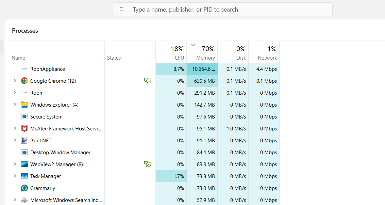The height and width of the screenshot is (205, 385).
Task: Click the Name column header
Action: pos(18,58)
